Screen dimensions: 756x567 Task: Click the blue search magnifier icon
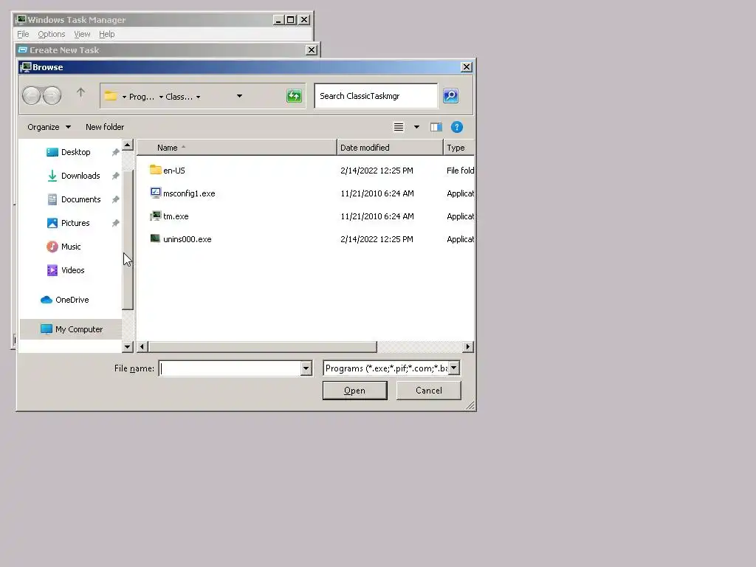pos(451,96)
